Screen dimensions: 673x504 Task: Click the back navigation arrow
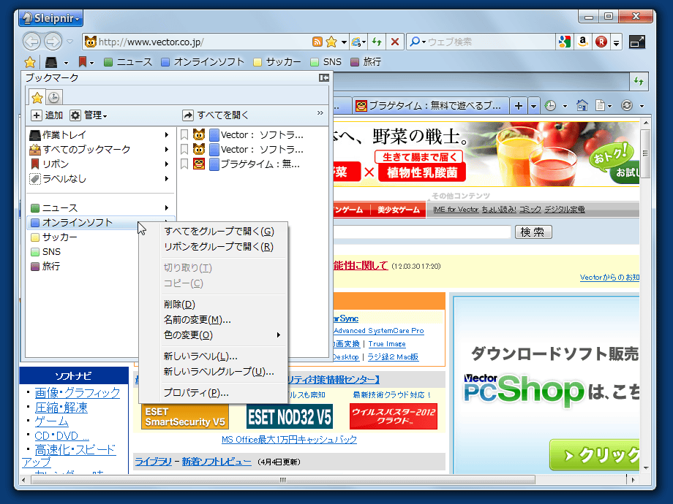click(31, 42)
